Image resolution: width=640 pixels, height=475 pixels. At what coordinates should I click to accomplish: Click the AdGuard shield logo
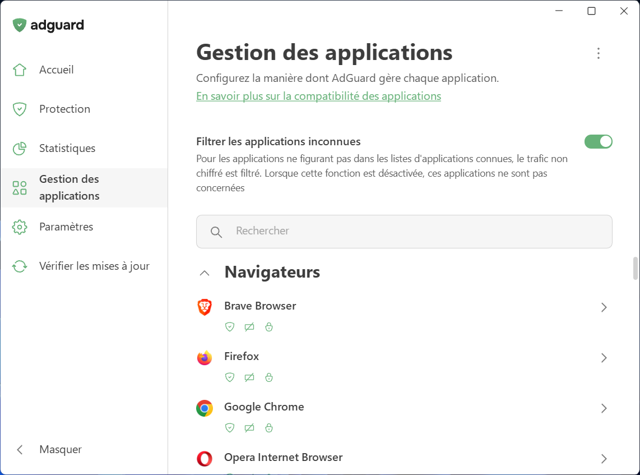point(19,25)
